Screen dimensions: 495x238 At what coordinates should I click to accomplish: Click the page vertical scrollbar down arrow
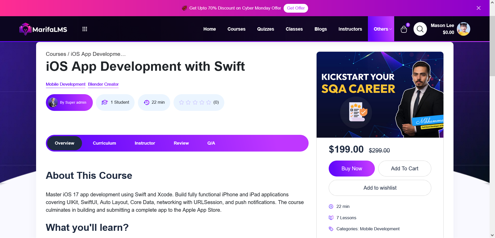pos(492,235)
